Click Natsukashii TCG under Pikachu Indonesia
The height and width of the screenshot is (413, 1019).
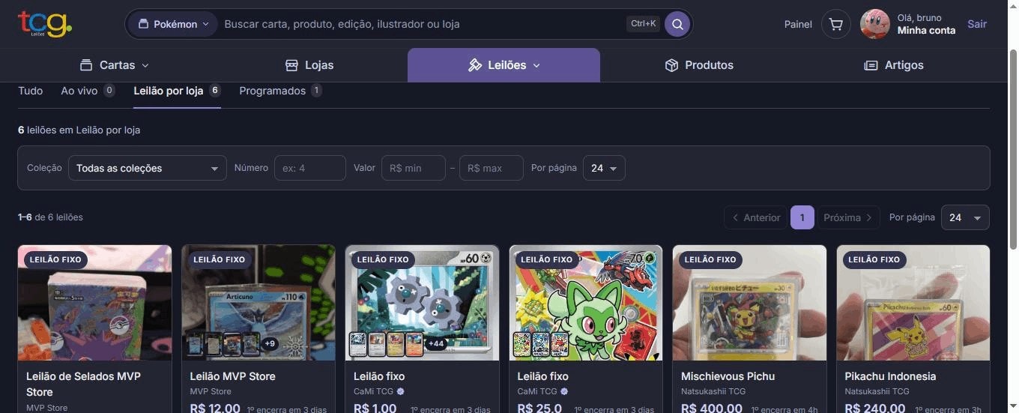click(877, 391)
